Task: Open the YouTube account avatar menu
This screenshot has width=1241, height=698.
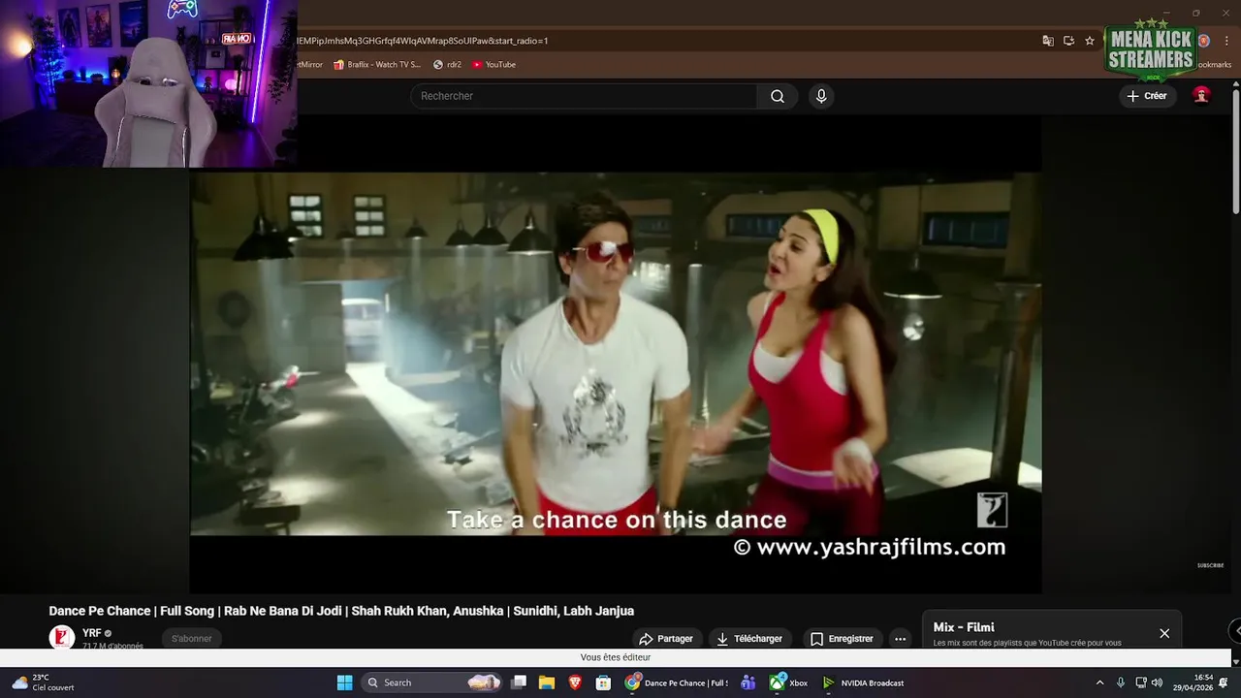Action: pyautogui.click(x=1201, y=95)
